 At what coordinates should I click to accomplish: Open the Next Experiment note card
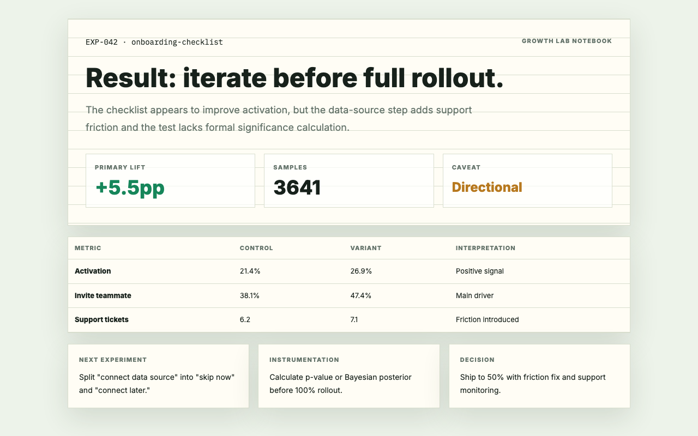[x=158, y=376]
